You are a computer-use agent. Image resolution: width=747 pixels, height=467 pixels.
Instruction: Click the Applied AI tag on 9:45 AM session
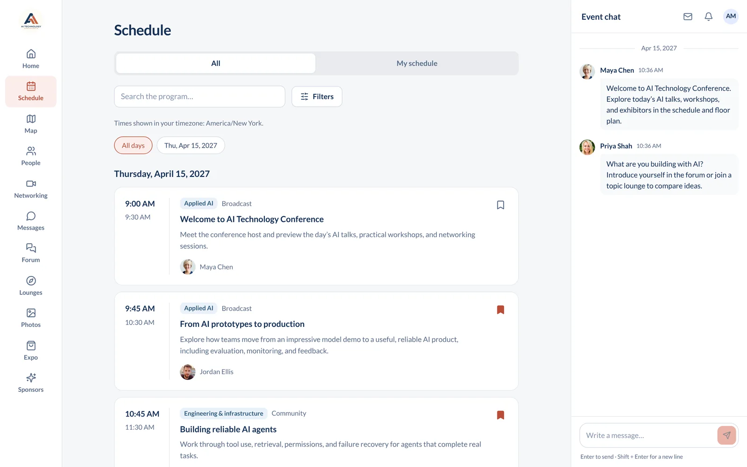pos(198,308)
